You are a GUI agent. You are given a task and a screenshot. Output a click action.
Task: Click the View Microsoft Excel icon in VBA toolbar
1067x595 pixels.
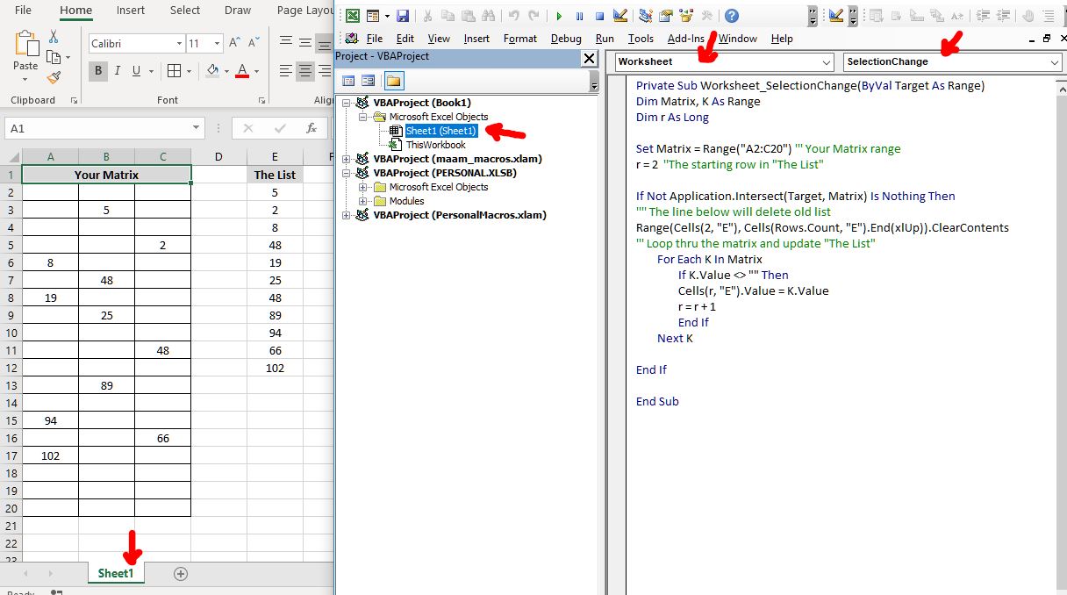click(352, 16)
